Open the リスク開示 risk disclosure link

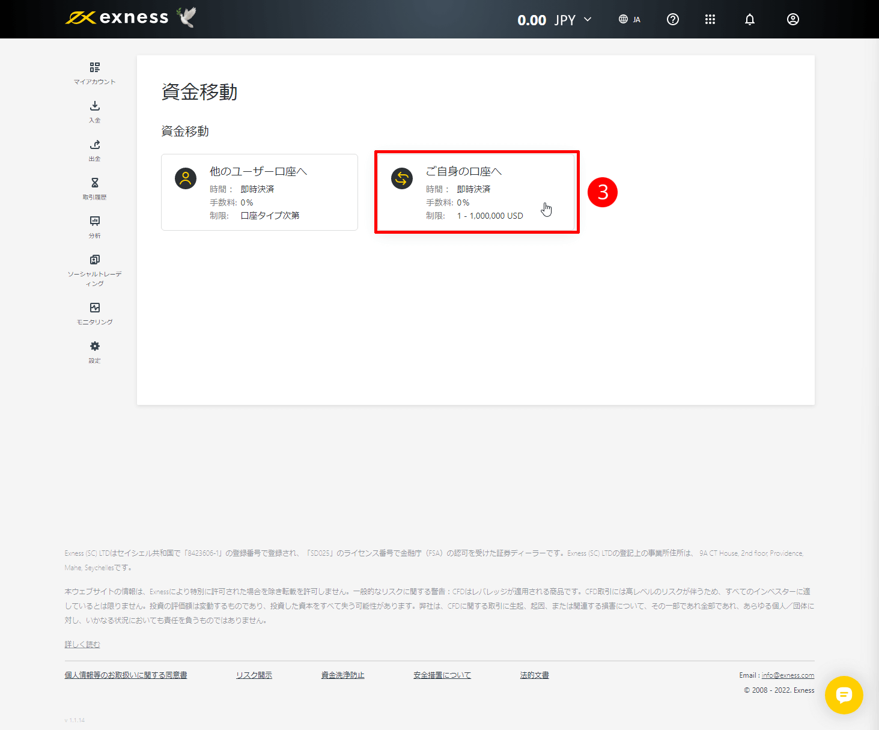click(254, 675)
